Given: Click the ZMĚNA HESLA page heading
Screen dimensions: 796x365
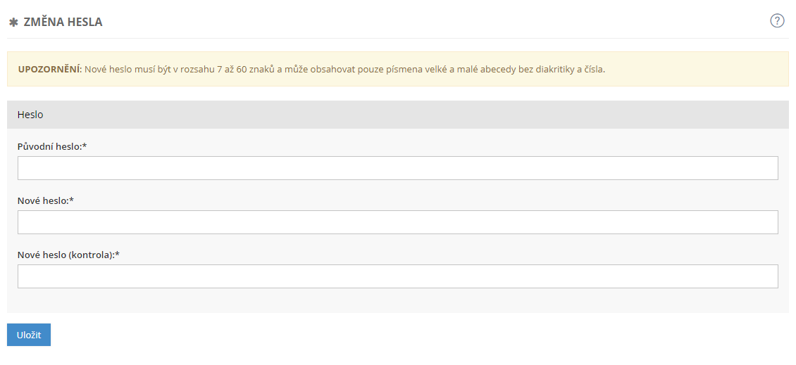Looking at the screenshot, I should coord(63,23).
